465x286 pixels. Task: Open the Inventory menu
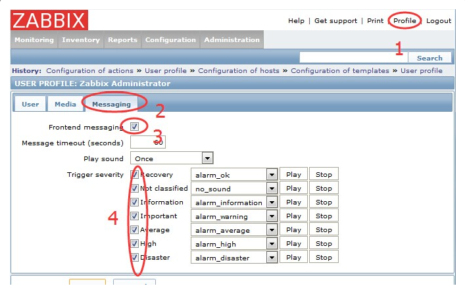(x=81, y=39)
